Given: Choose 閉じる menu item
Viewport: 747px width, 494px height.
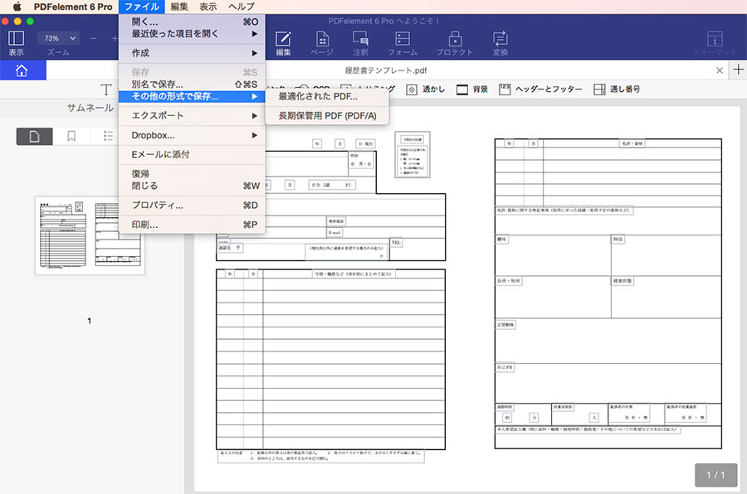Looking at the screenshot, I should point(192,186).
